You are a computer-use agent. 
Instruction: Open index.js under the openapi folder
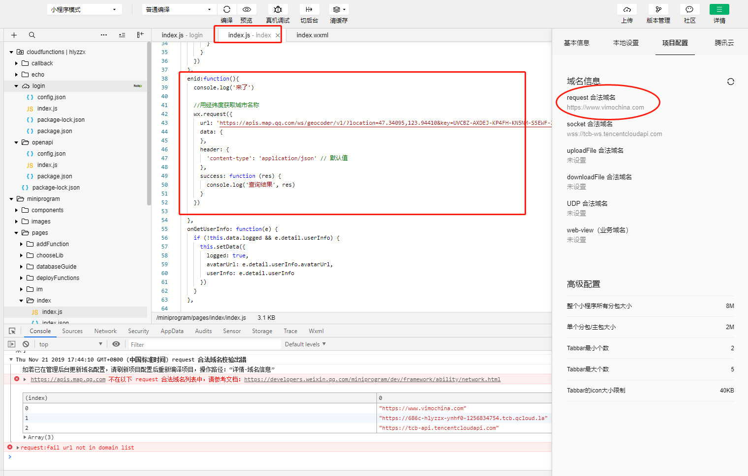[x=47, y=165]
